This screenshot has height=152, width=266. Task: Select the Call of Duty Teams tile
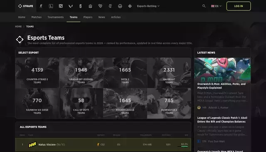tap(81, 103)
